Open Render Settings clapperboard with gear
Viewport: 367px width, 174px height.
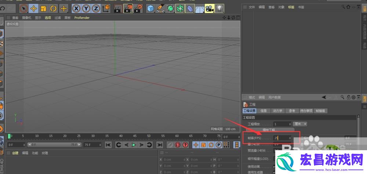coord(138,9)
